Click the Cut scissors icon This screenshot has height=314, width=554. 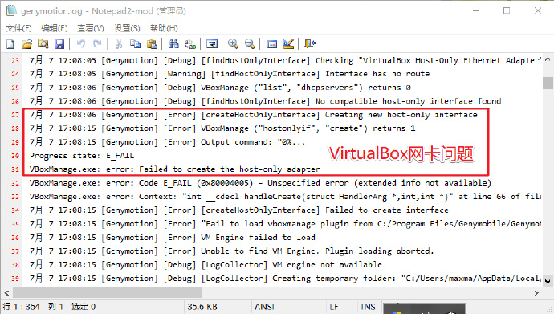119,44
